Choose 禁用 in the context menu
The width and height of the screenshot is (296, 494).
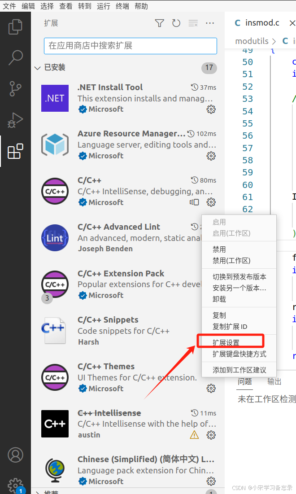coord(239,249)
